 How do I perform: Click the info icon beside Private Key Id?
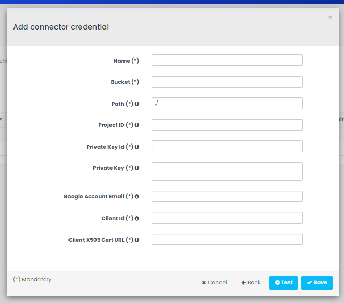[137, 147]
